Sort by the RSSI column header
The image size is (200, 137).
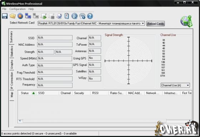[x=99, y=93]
